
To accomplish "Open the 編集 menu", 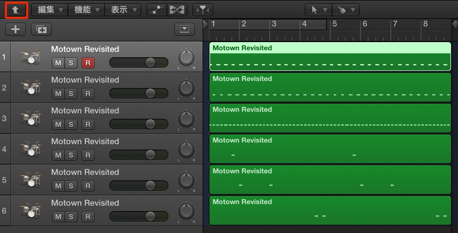I will [x=50, y=10].
